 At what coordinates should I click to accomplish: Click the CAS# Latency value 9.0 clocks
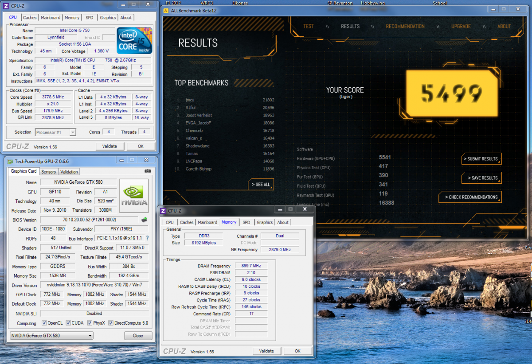click(x=251, y=279)
